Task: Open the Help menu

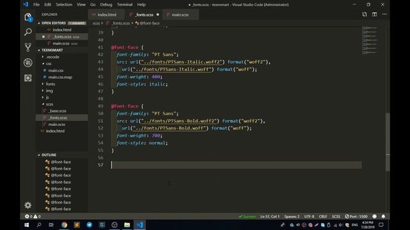Action: 142,4
